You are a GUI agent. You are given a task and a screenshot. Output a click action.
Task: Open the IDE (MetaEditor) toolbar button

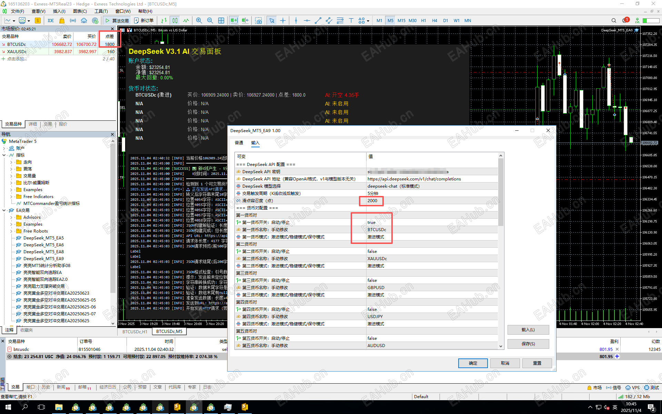[x=51, y=21]
